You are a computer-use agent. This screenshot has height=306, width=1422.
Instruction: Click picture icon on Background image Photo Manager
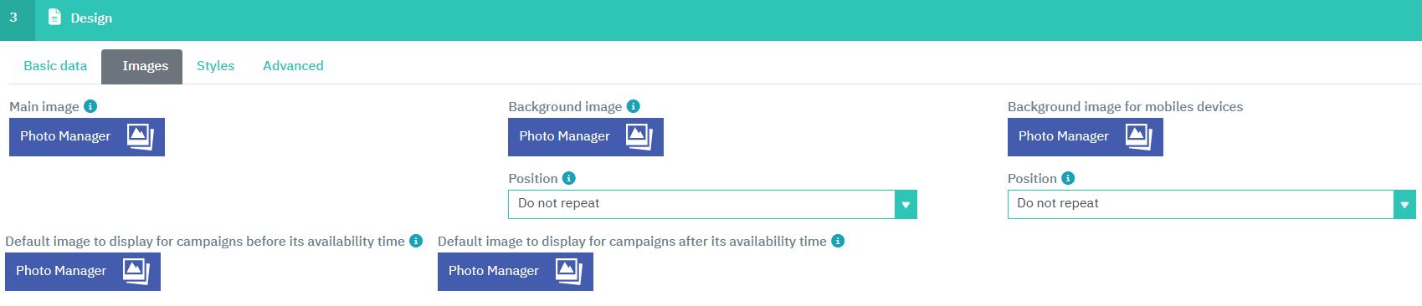pos(639,136)
